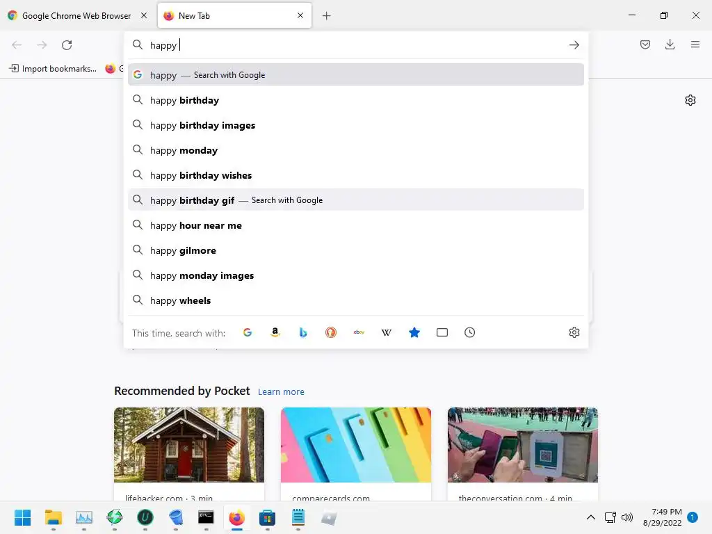Viewport: 712px width, 534px height.
Task: Open the notification badge in system tray
Action: 693,517
